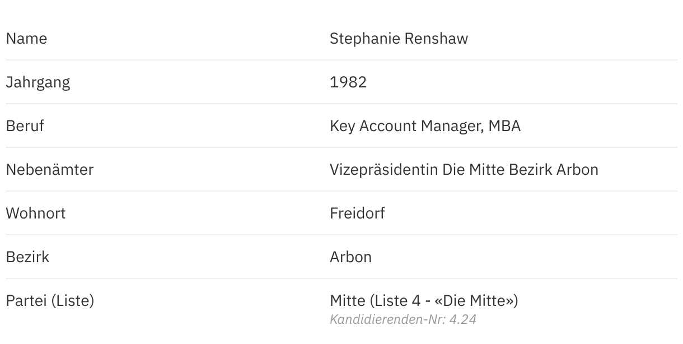Select the residence value 'Freidorf'

tap(357, 213)
